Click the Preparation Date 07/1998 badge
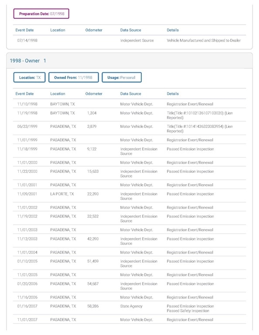259x335 pixels. pyautogui.click(x=41, y=14)
